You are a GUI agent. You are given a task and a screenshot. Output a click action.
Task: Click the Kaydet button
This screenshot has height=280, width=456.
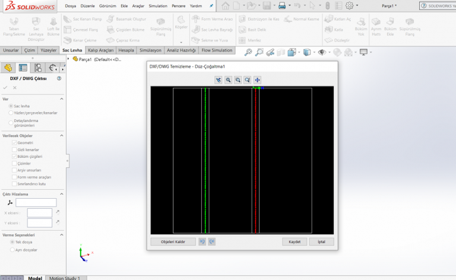pos(294,242)
